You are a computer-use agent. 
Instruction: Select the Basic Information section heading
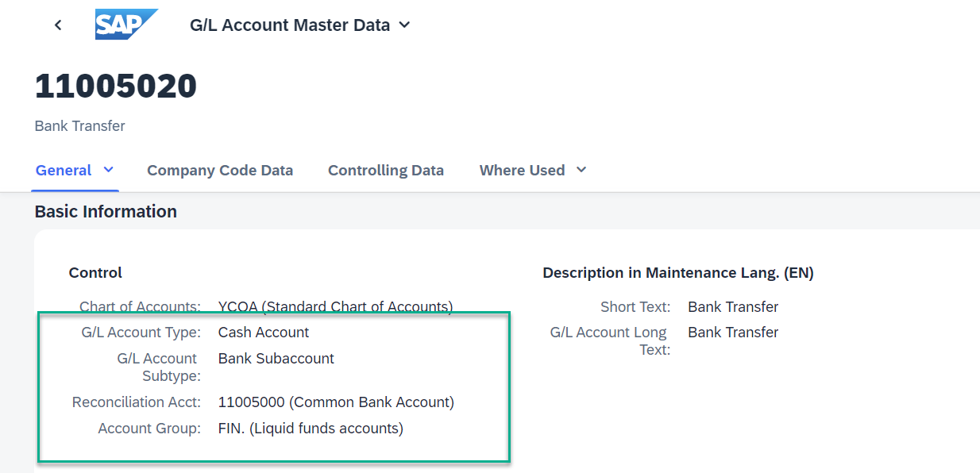pos(106,212)
